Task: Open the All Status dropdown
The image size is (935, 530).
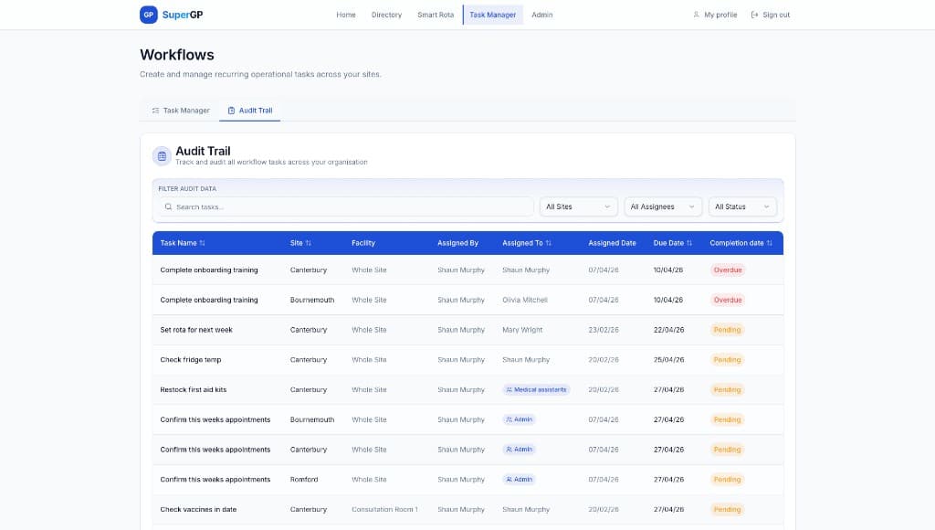Action: pos(742,207)
